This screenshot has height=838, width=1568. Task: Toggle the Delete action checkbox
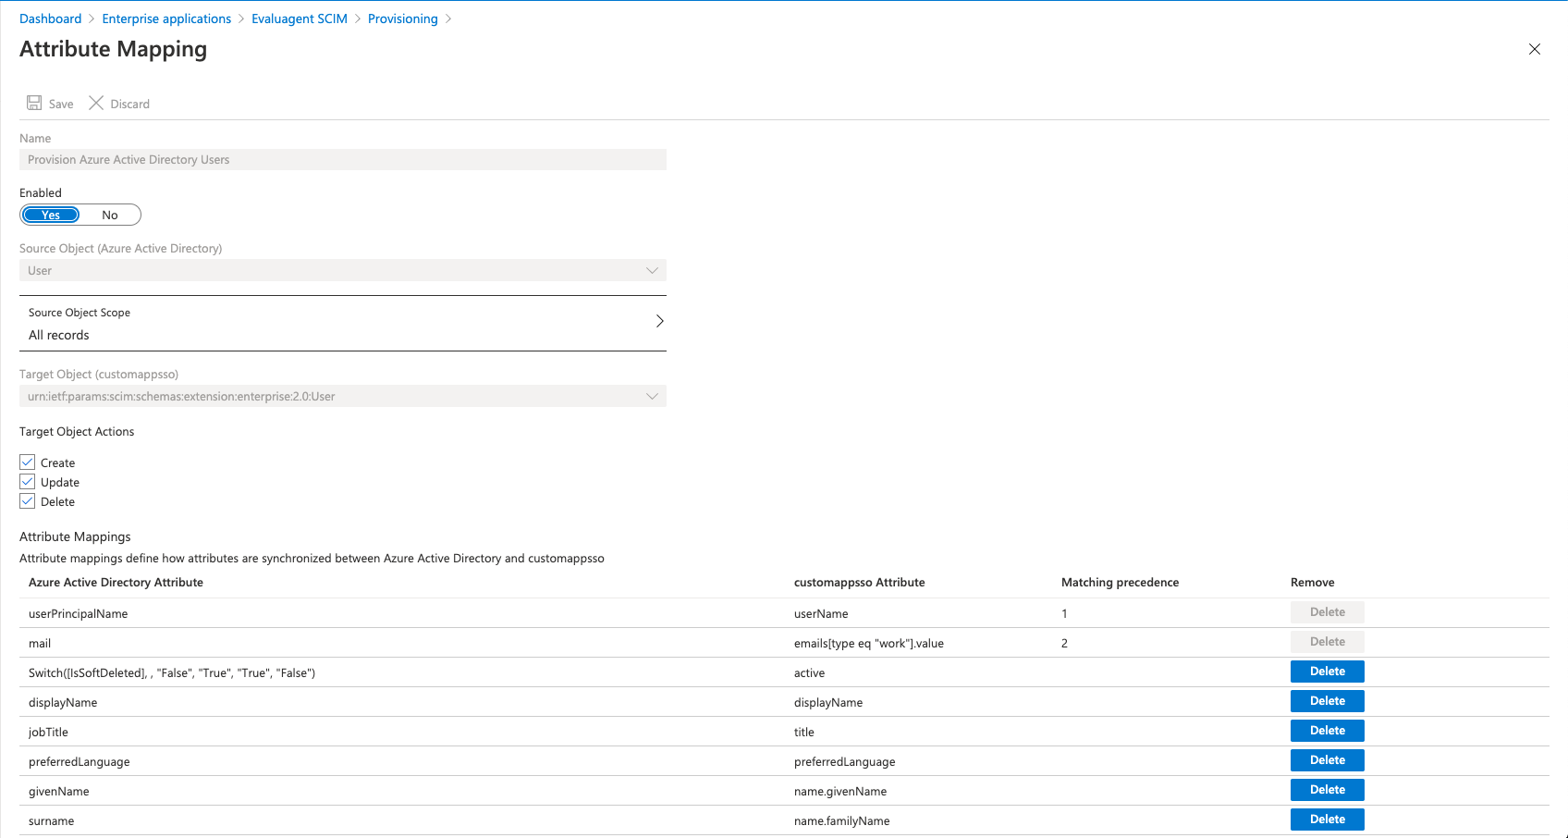[x=28, y=500]
